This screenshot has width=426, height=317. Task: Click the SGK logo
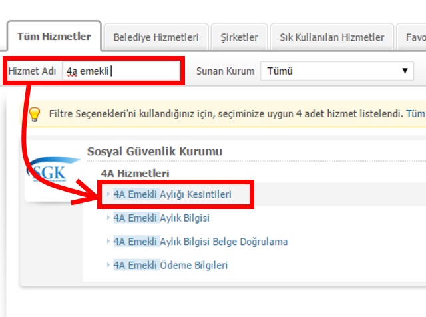[52, 170]
